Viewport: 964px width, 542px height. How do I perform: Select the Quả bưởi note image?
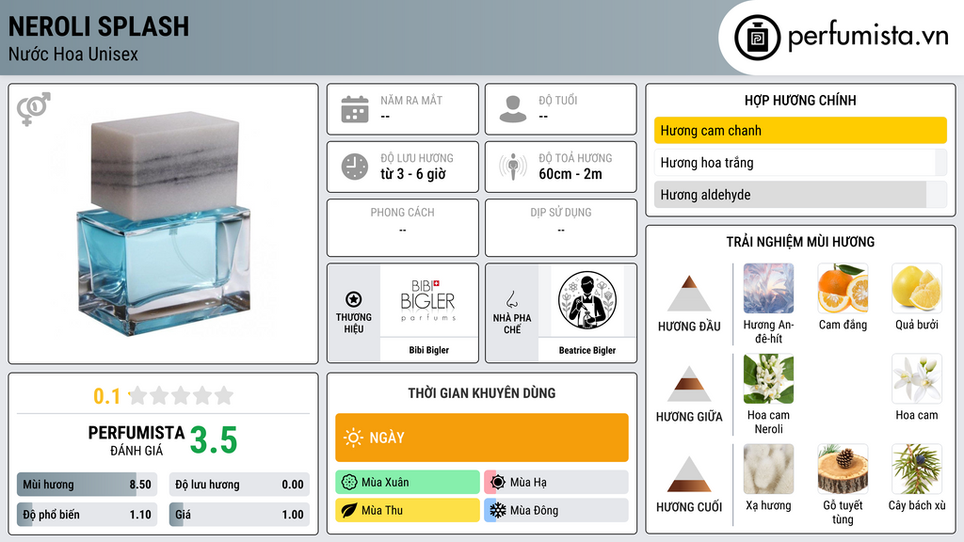pos(917,288)
